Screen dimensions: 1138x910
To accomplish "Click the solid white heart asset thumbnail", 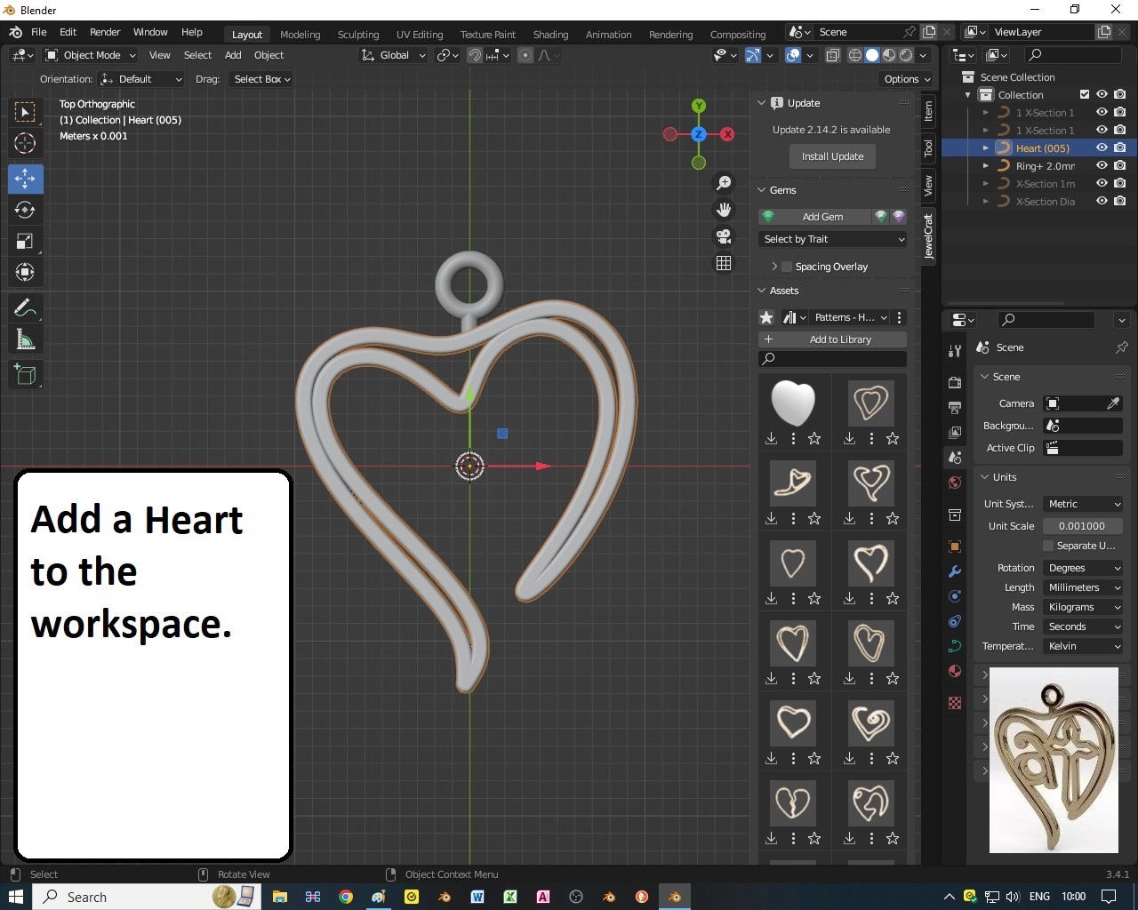I will pos(792,403).
